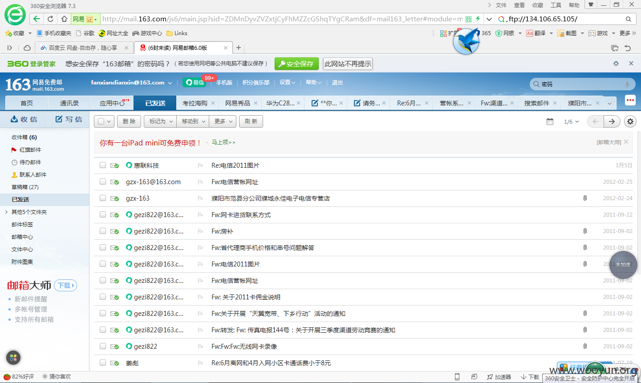Click 写信 compose button
This screenshot has width=641, height=383.
[x=69, y=119]
